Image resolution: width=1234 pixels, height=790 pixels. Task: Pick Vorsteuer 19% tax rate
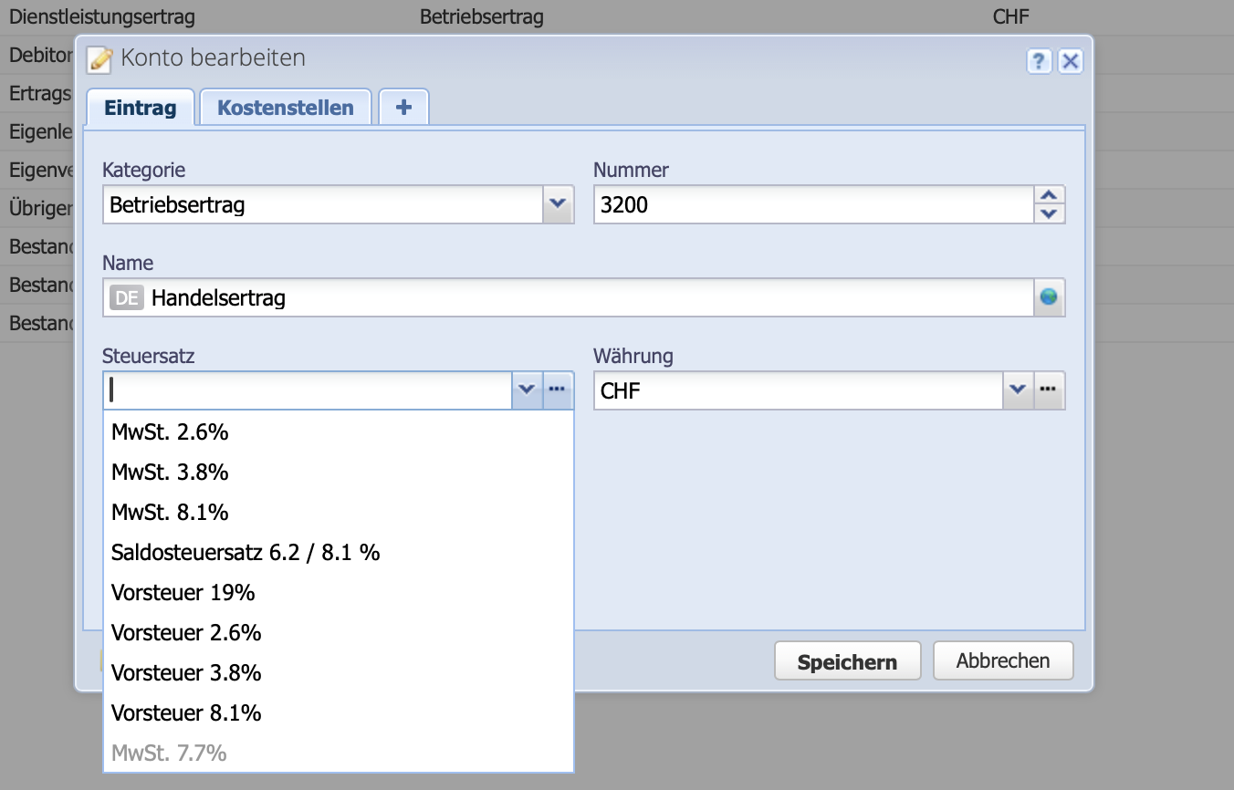pos(183,592)
